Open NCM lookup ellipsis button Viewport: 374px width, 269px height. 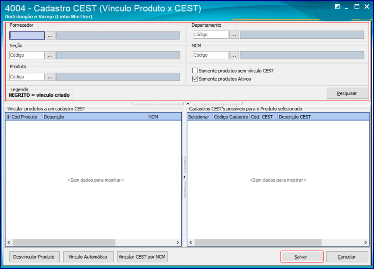[234, 55]
